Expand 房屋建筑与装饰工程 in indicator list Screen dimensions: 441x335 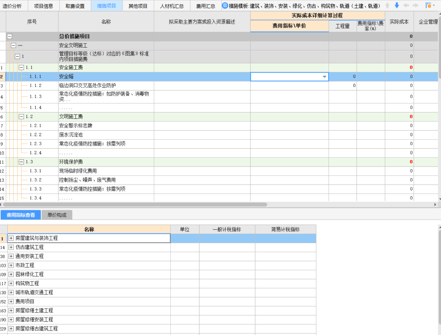11,238
